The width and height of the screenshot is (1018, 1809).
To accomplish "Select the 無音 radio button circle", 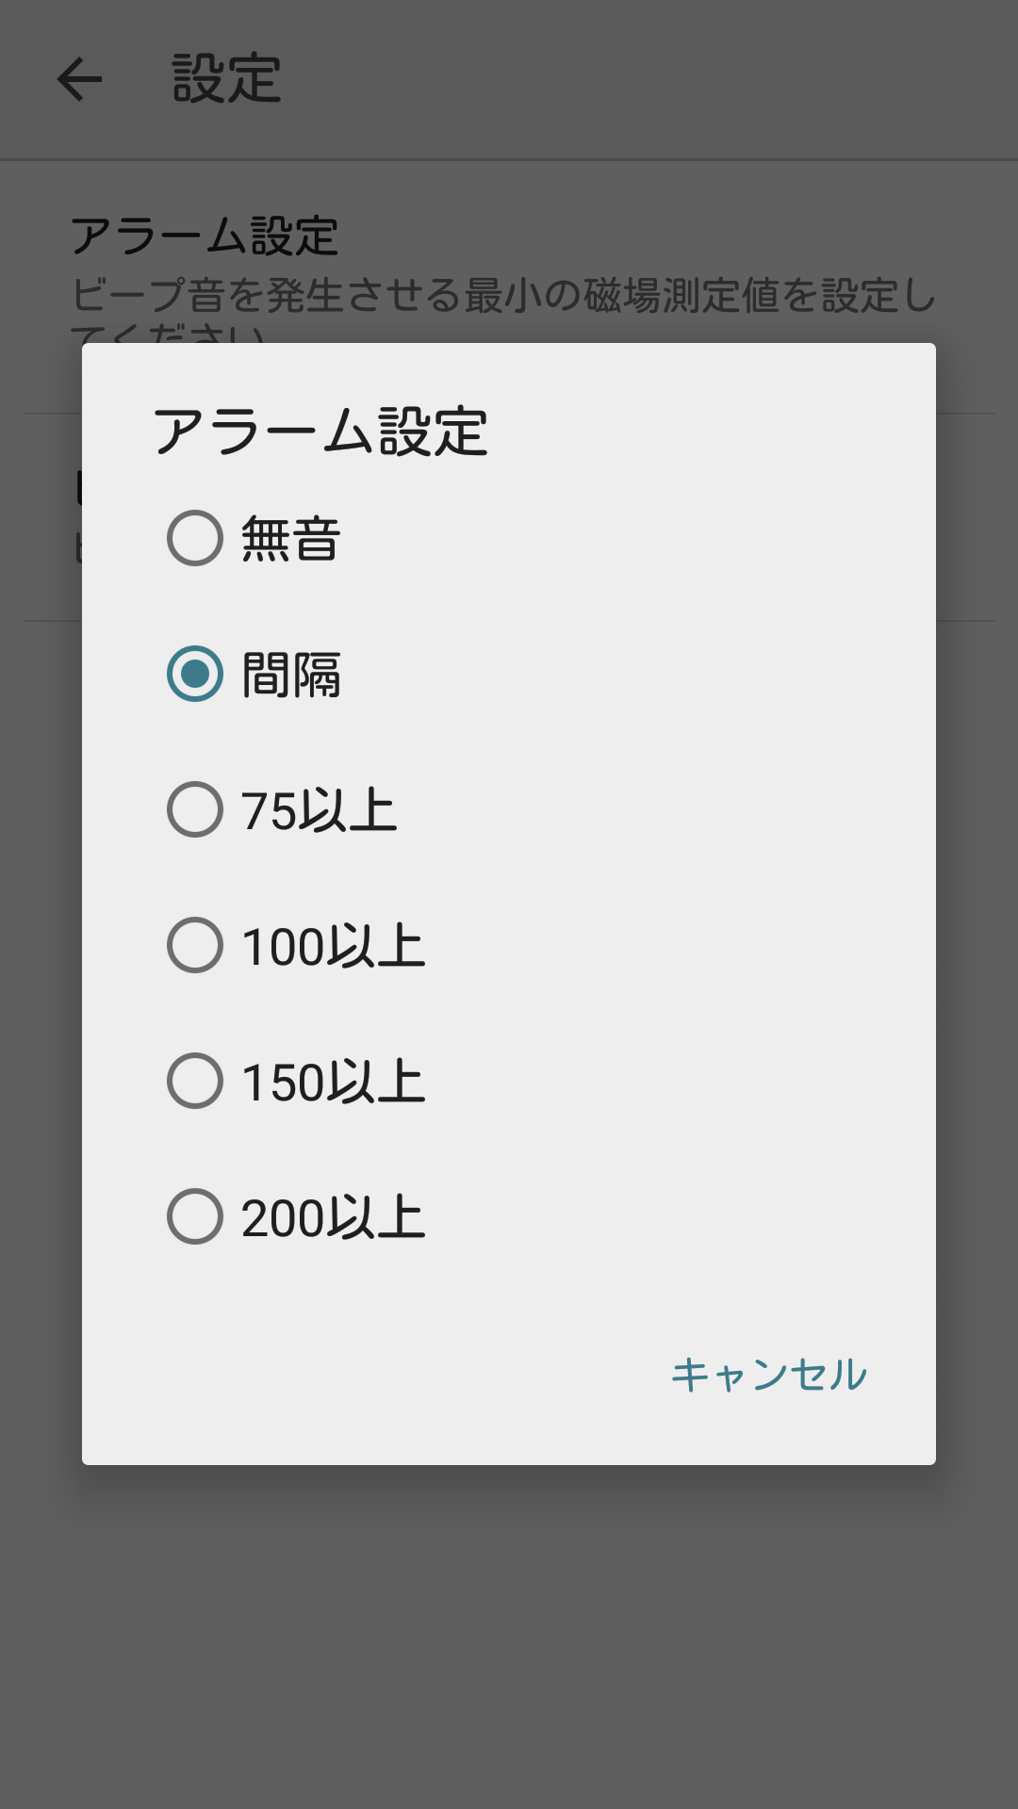I will coord(195,538).
